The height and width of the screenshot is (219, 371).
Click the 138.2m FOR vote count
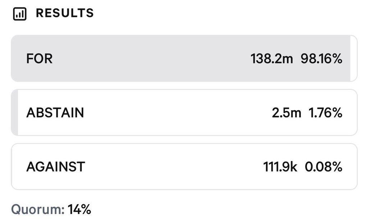272,59
